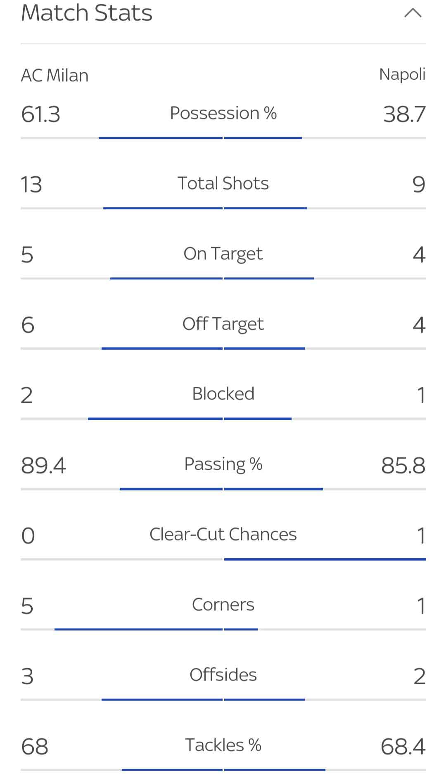Tap the Tackles % label
The width and height of the screenshot is (446, 781).
pos(223,745)
